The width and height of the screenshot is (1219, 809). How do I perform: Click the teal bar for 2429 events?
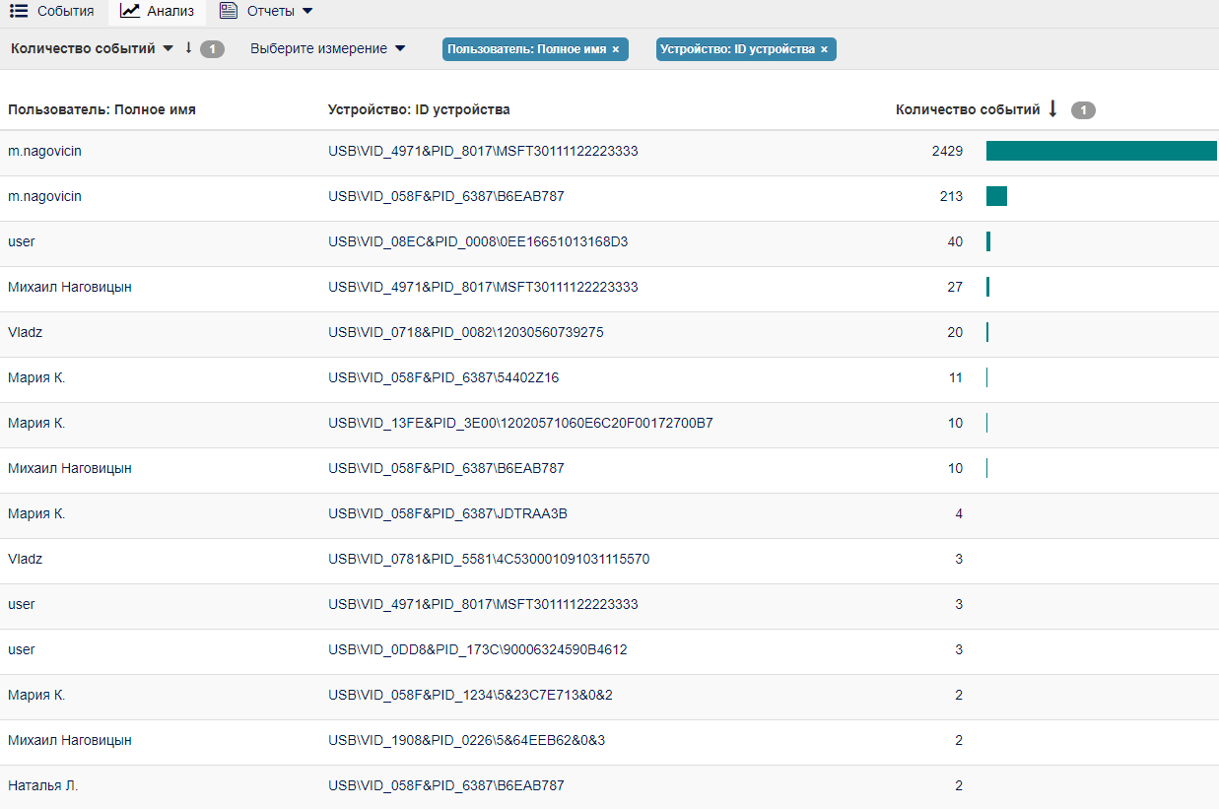coord(1101,151)
